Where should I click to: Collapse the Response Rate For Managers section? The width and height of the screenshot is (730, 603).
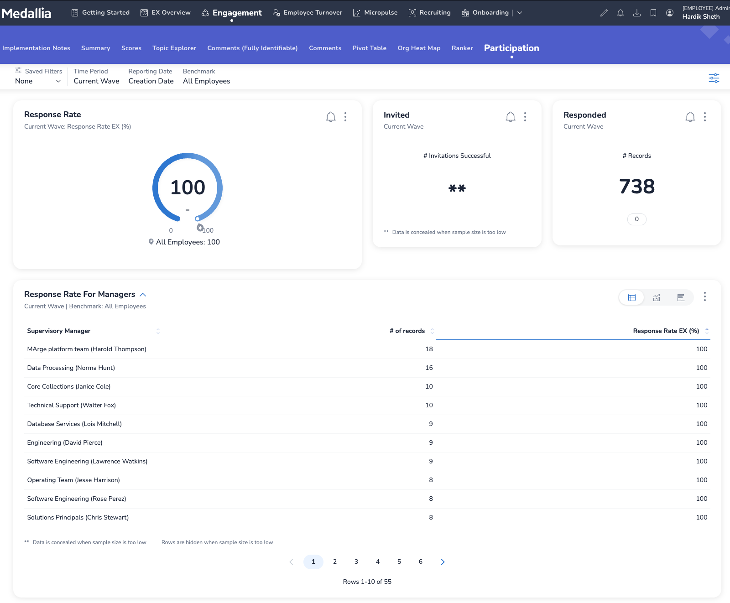[x=143, y=295]
